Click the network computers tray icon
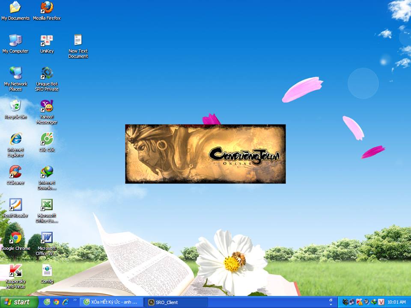The height and width of the screenshot is (308, 411). 352,302
